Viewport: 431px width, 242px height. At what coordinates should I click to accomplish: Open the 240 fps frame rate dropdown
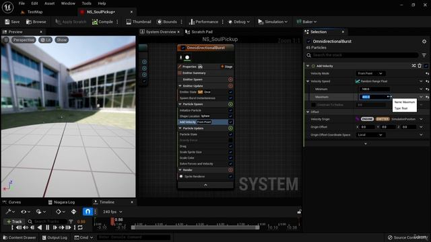coord(112,212)
